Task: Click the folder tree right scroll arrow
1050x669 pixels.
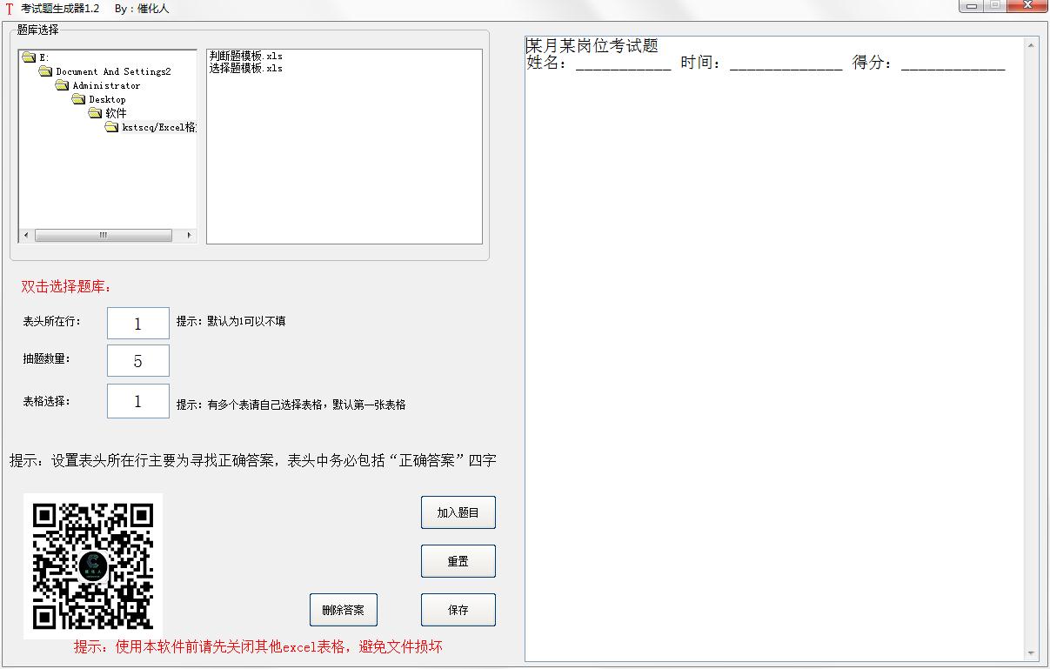Action: (x=190, y=236)
